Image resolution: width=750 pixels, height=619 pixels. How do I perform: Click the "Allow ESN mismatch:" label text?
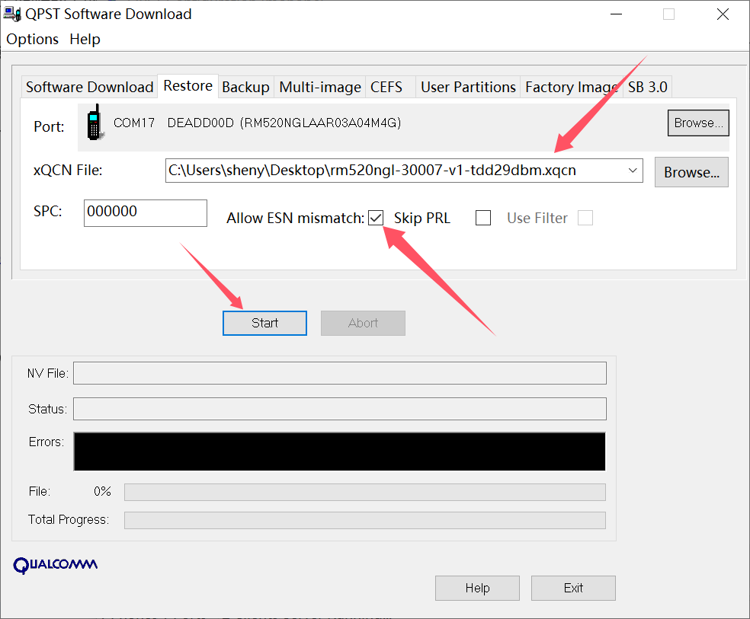point(295,218)
